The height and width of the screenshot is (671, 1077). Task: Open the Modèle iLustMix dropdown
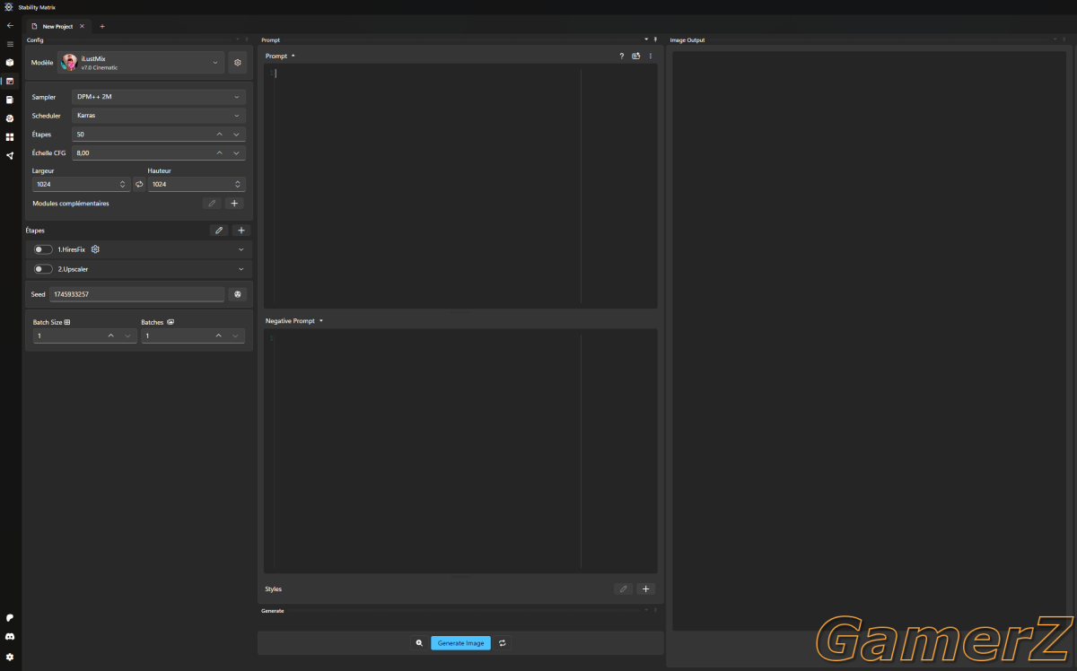pos(141,63)
